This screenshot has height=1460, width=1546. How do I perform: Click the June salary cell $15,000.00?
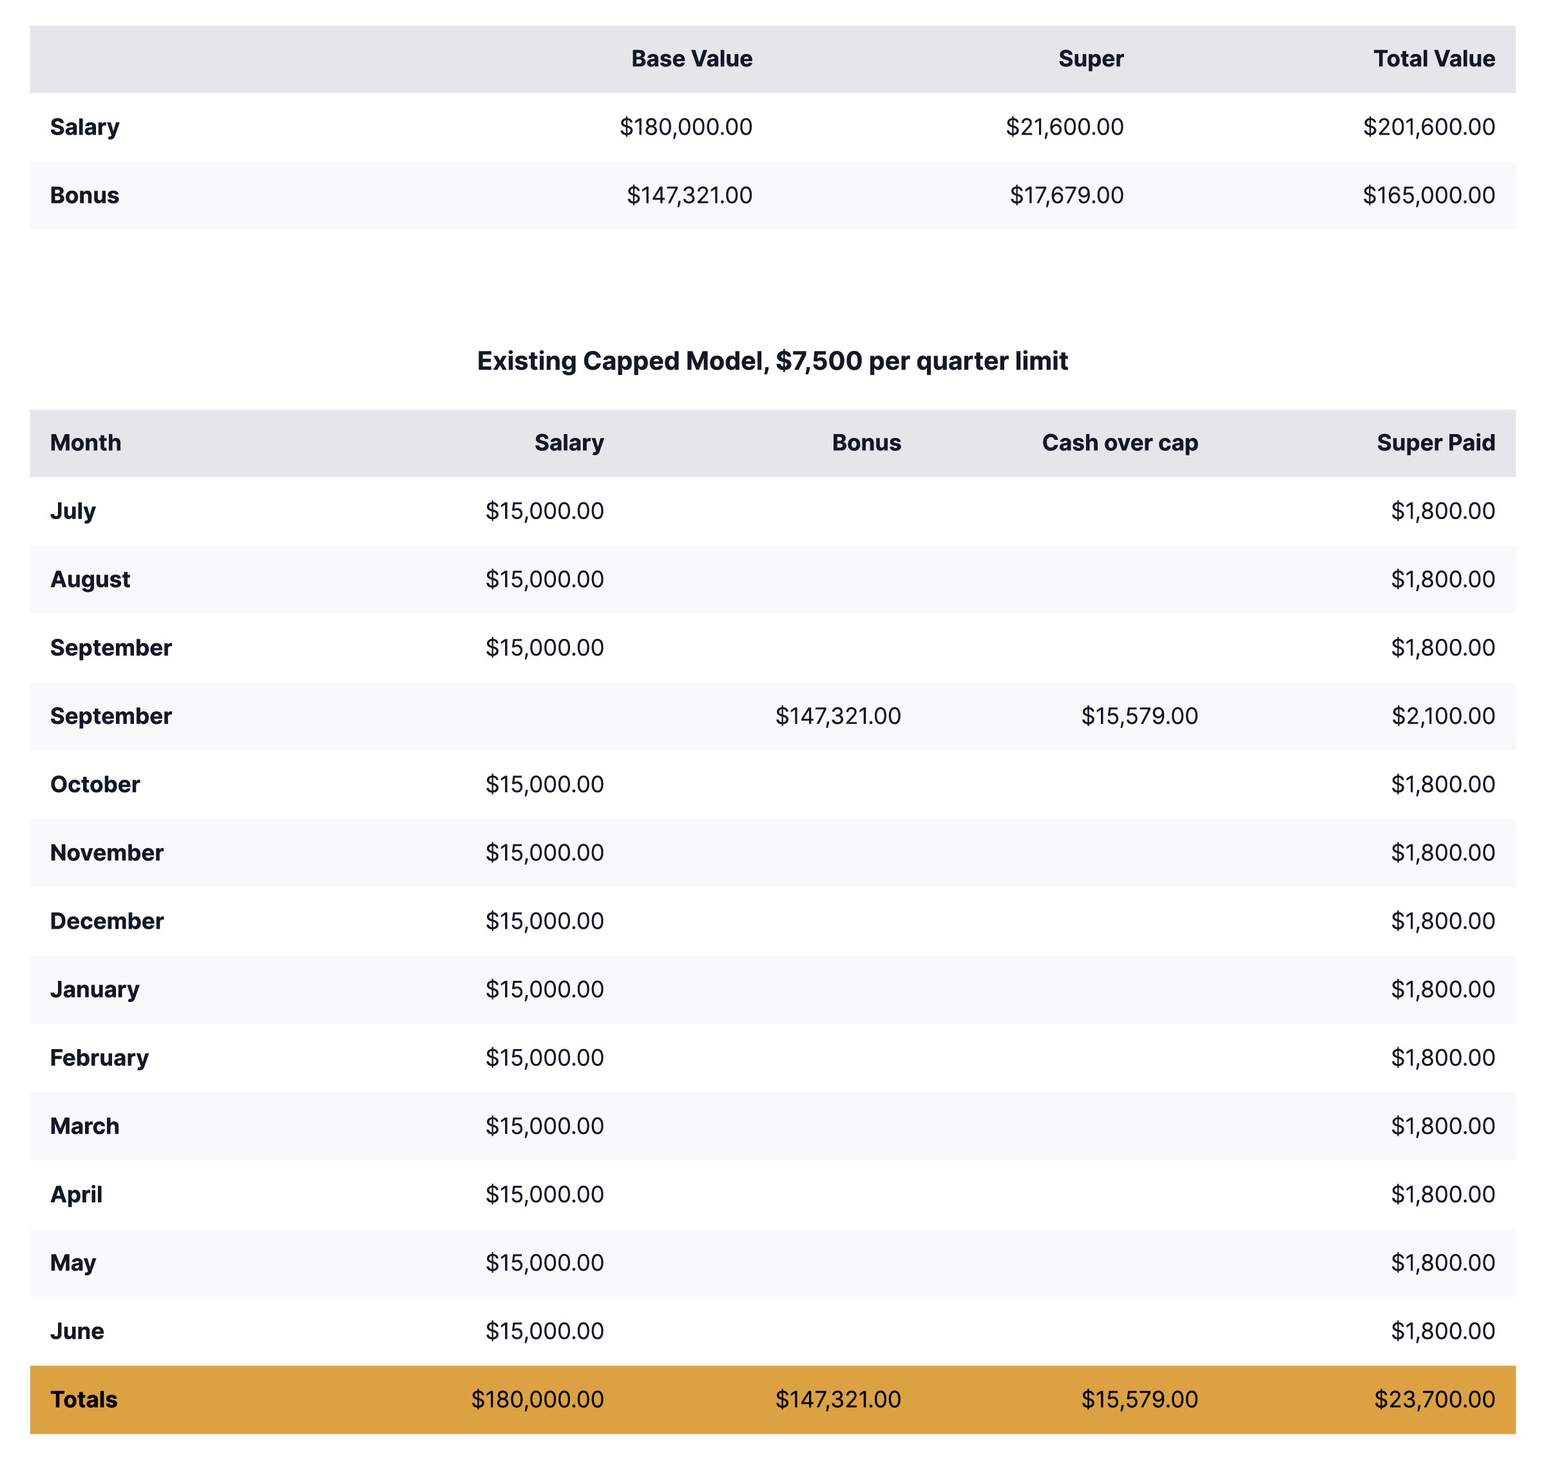click(546, 1331)
